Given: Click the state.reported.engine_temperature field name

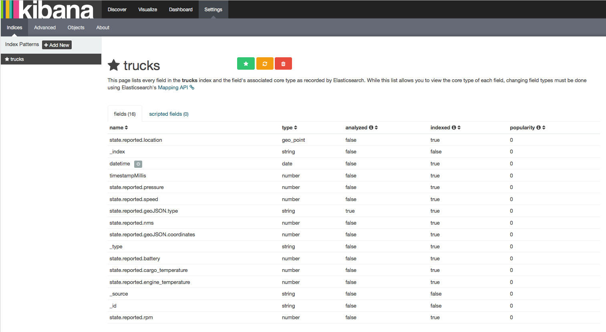Looking at the screenshot, I should [150, 282].
